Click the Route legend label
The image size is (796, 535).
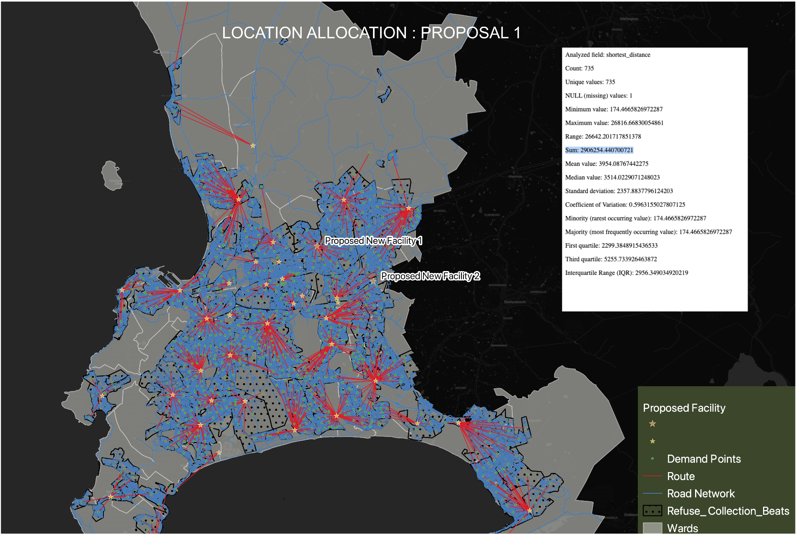[681, 476]
